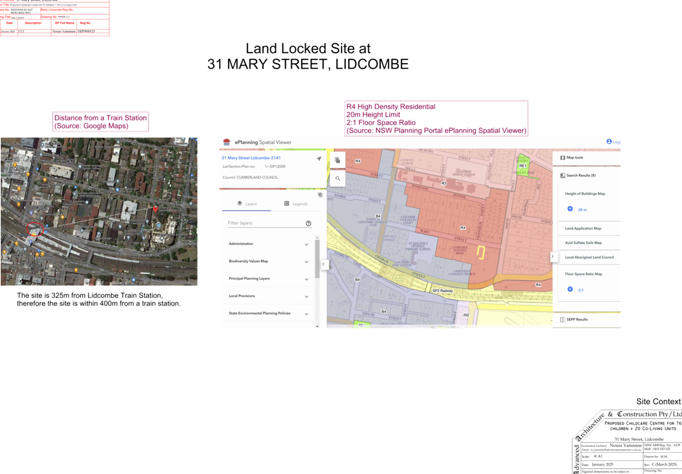This screenshot has width=682, height=474.
Task: Click the Legends list icon in the tab
Action: [287, 204]
